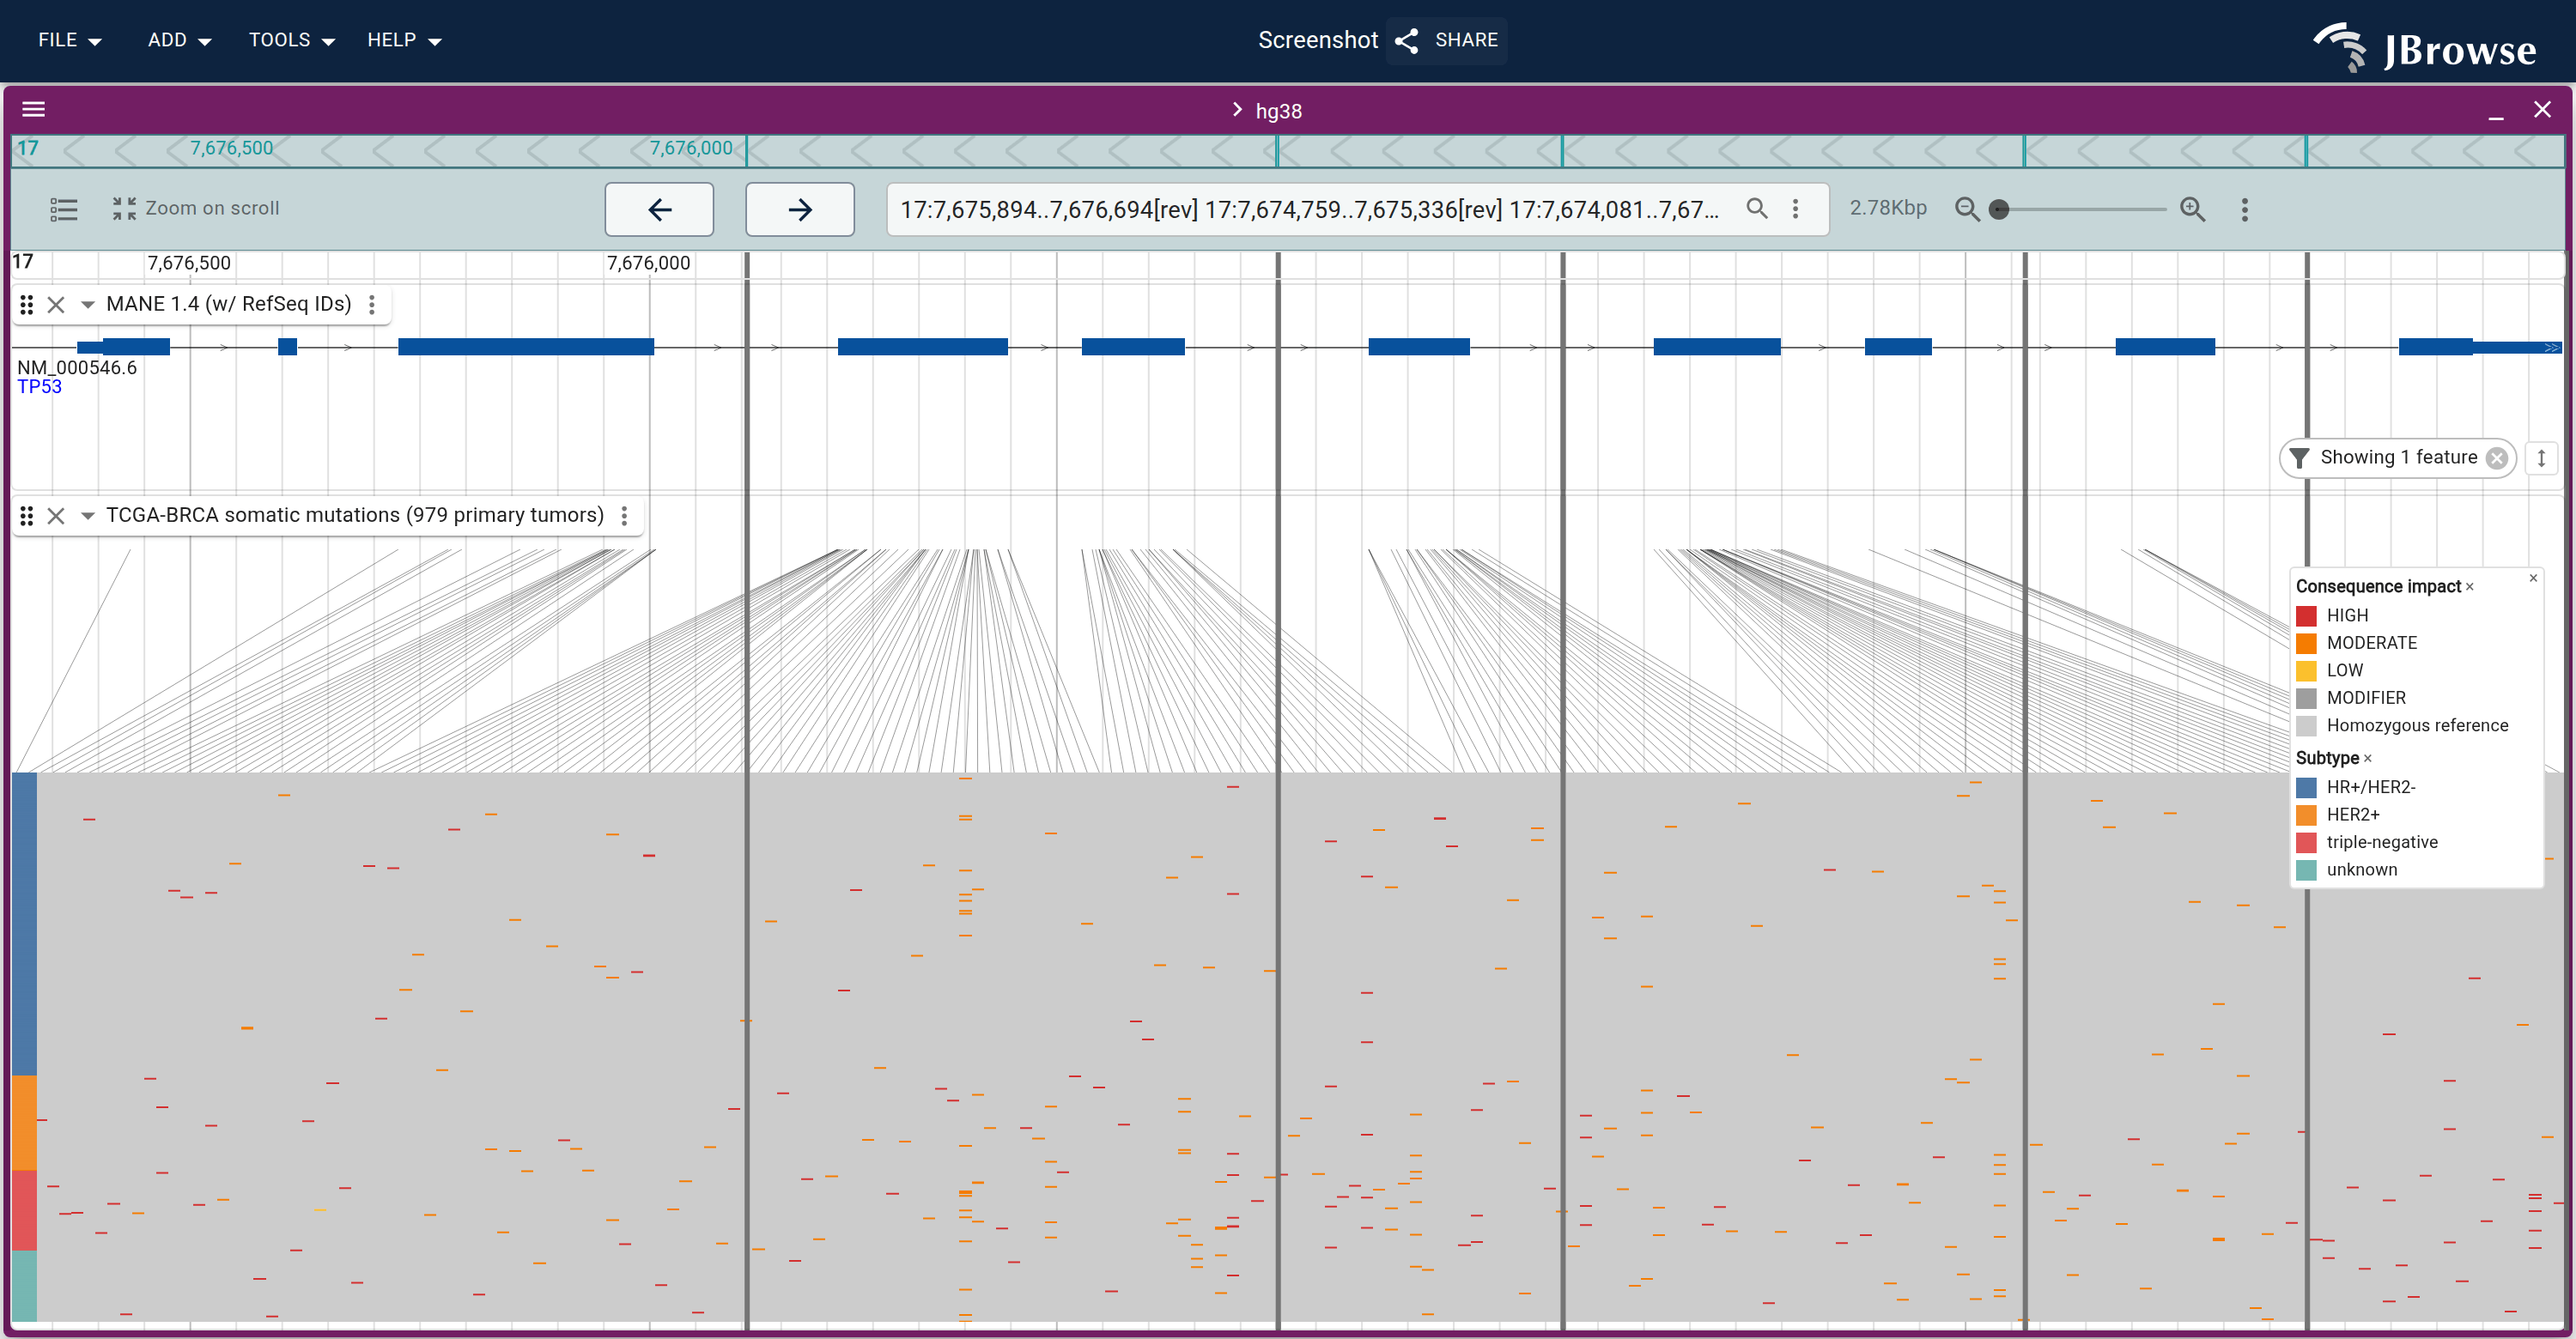Click the track height resize icon
This screenshot has height=1339, width=2576.
2541,458
